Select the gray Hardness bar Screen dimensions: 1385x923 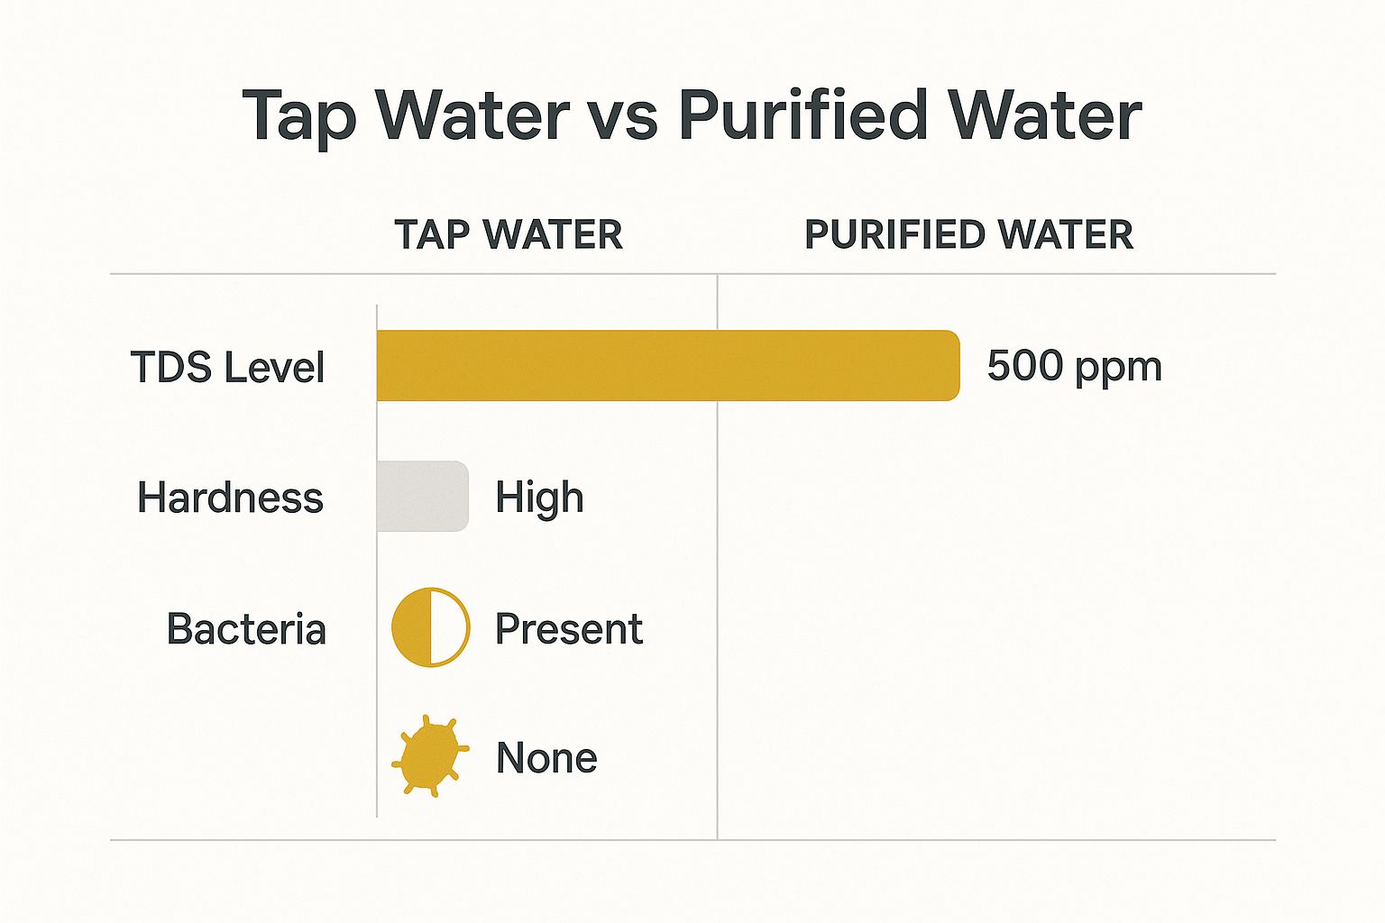pyautogui.click(x=422, y=496)
